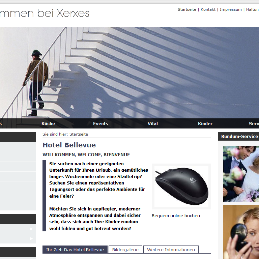Screen dimensions: 259x259
Task: Select Küche in the navigation bar
Action: (x=48, y=123)
